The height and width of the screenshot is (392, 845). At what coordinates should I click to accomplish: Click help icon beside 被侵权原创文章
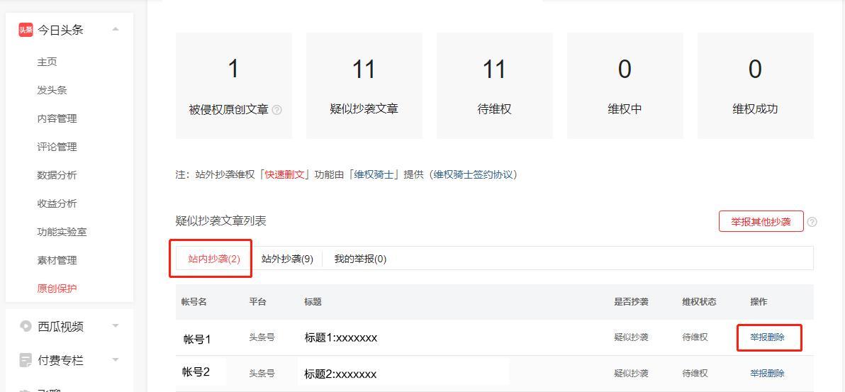coord(277,110)
